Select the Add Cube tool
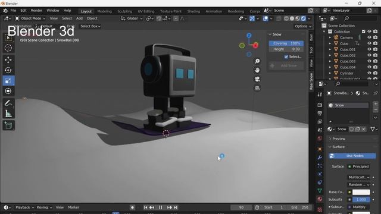 click(8, 125)
